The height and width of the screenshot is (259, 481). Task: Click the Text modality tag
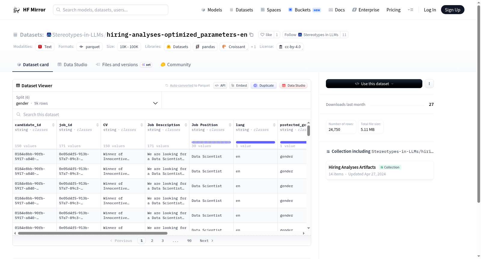point(45,47)
